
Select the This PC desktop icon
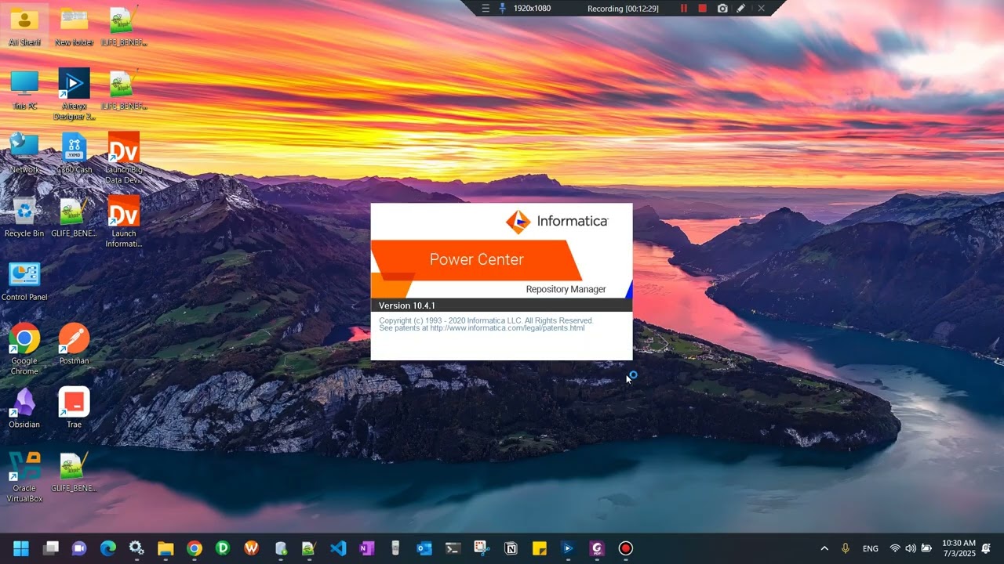[x=24, y=89]
